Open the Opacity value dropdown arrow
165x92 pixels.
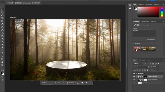tap(158, 67)
